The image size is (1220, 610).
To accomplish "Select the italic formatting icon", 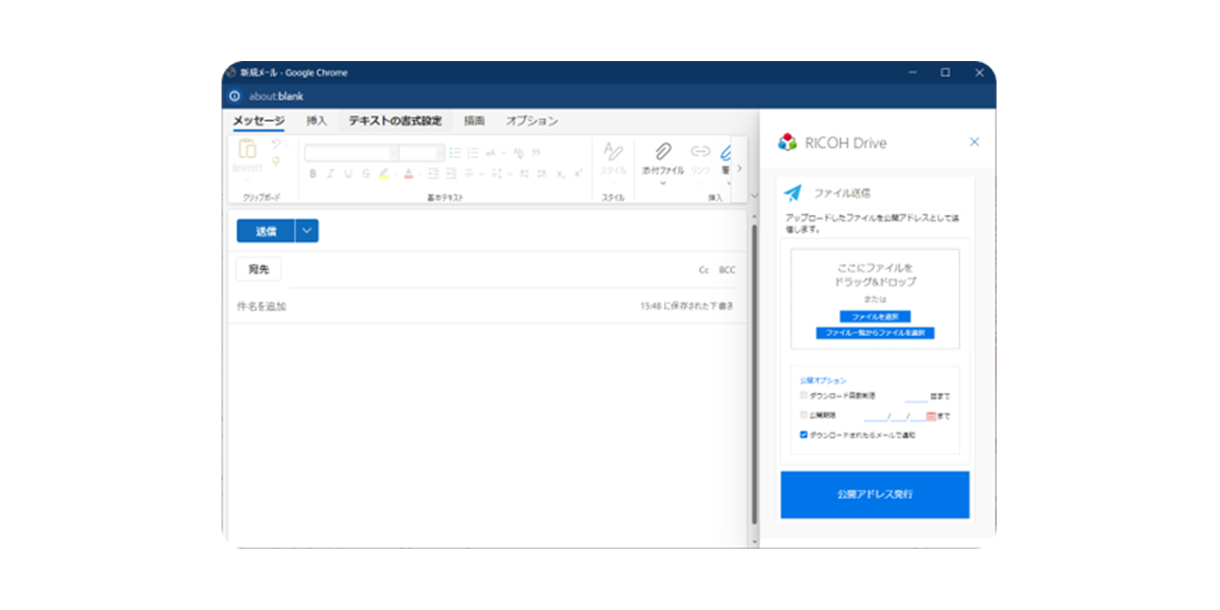I will point(330,174).
